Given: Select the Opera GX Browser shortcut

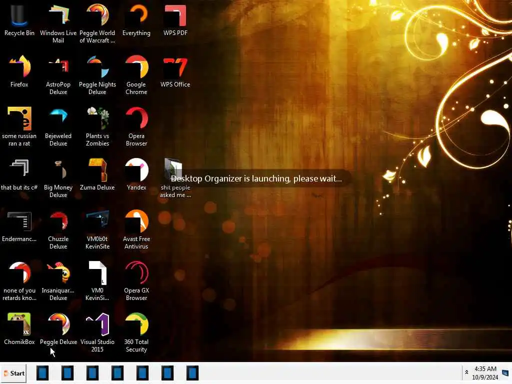Looking at the screenshot, I should [x=136, y=281].
